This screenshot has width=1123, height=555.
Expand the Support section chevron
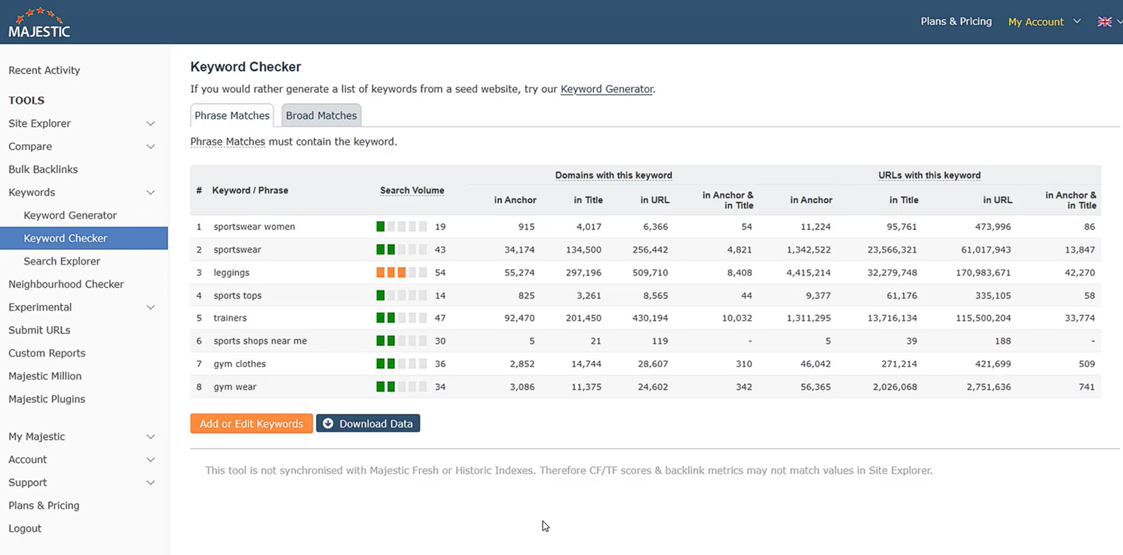(x=151, y=483)
